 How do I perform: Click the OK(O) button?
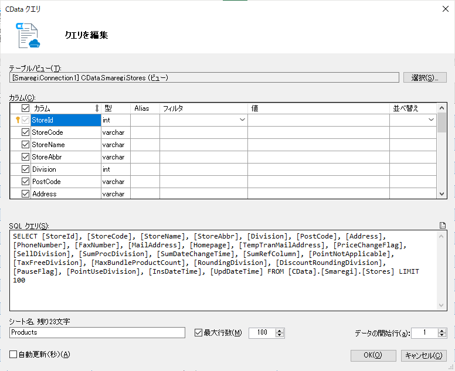click(373, 355)
